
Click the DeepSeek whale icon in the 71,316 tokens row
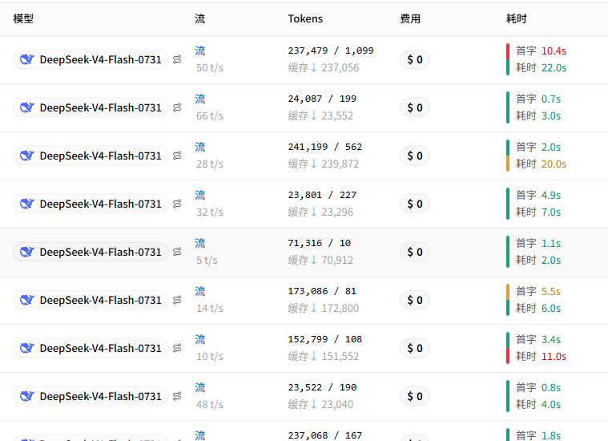tap(27, 252)
